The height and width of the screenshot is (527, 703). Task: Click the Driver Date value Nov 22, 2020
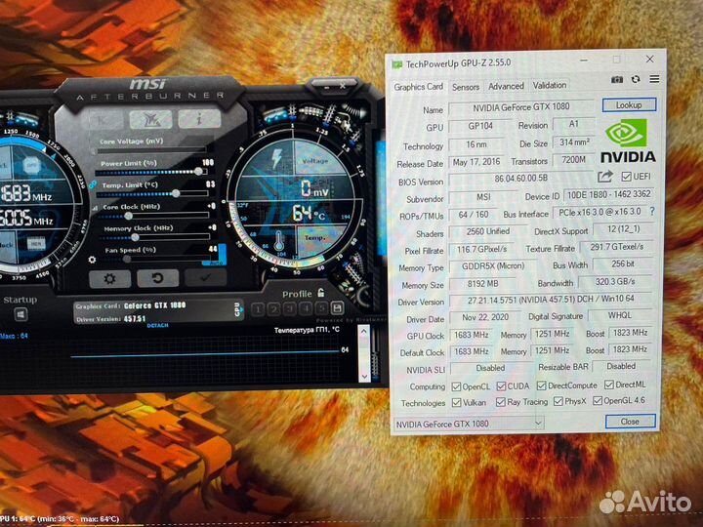[485, 318]
